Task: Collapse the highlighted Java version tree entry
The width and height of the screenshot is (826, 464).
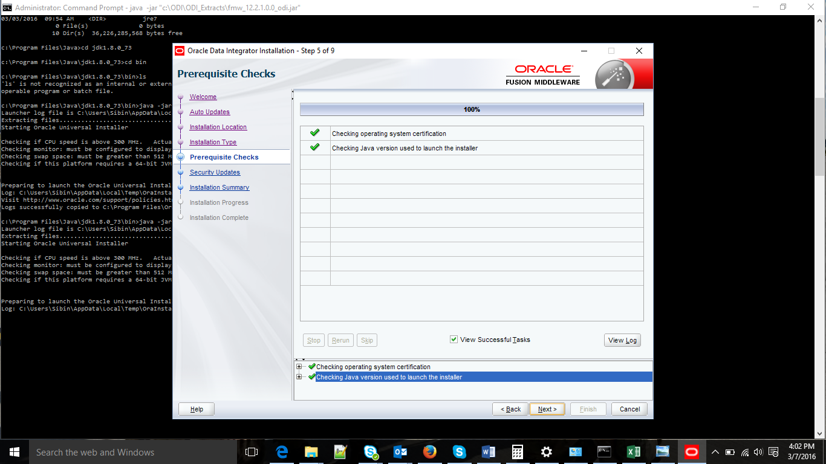Action: (299, 376)
